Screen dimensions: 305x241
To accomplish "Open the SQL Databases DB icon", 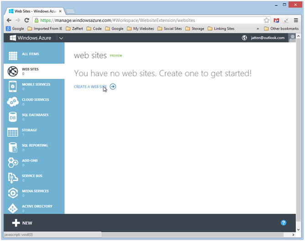I will pyautogui.click(x=13, y=117).
